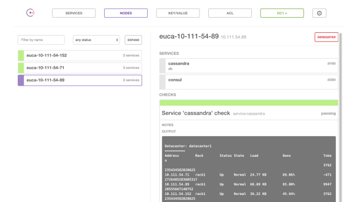Click the euca-10-111-54-89 node title heading
This screenshot has height=202, width=356.
click(x=189, y=36)
